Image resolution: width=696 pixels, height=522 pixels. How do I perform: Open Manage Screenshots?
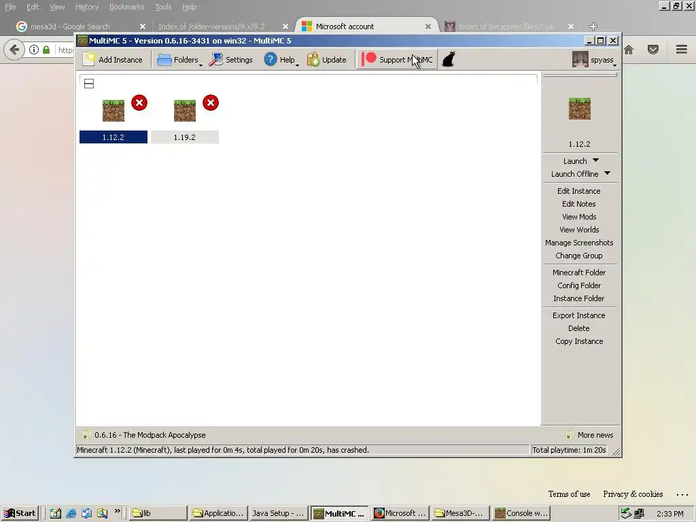coord(579,243)
